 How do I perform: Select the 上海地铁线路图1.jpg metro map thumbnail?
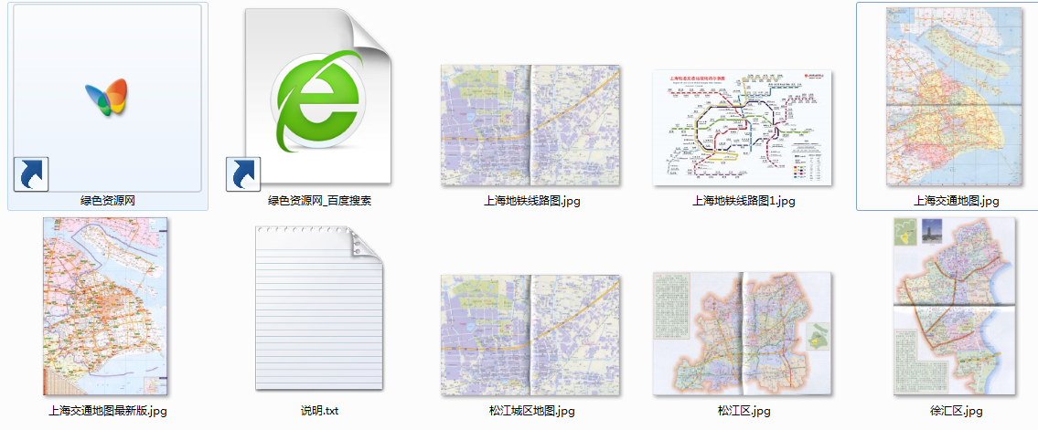(x=743, y=128)
